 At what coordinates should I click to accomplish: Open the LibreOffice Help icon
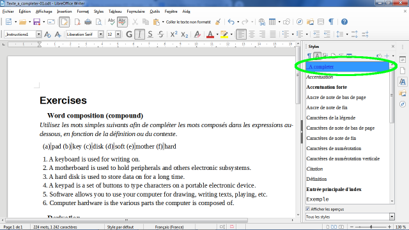click(x=344, y=22)
